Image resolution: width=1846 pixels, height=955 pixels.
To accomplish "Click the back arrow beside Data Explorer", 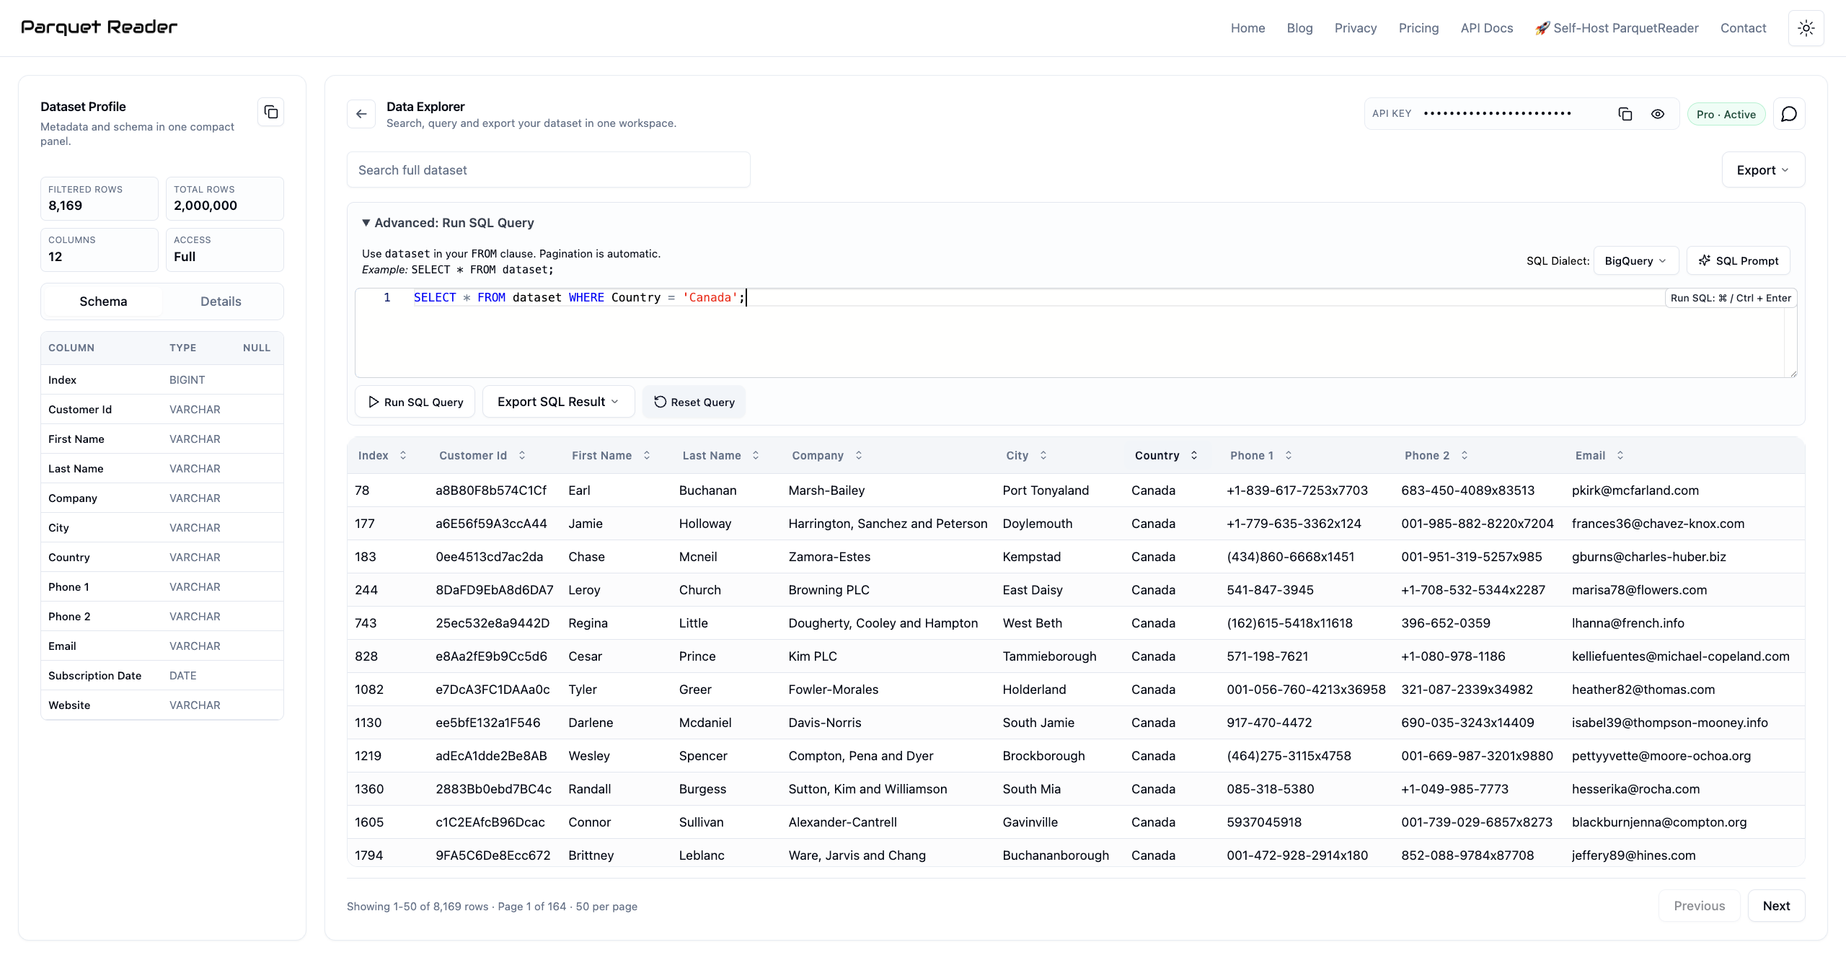I will [361, 113].
